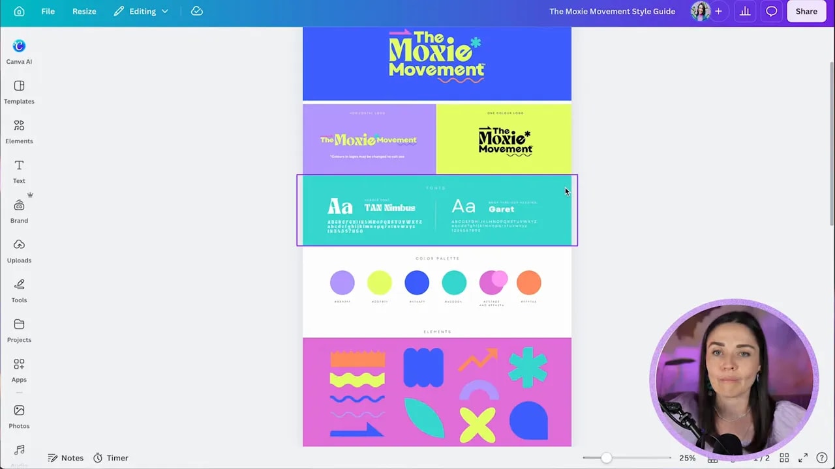This screenshot has width=835, height=469.
Task: Rename The Moxie Movement Style Guide title
Action: click(612, 11)
